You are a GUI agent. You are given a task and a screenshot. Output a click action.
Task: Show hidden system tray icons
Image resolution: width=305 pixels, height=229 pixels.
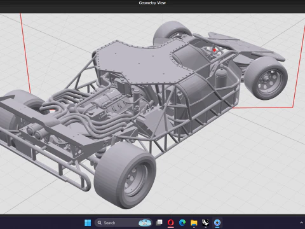[x=301, y=223]
